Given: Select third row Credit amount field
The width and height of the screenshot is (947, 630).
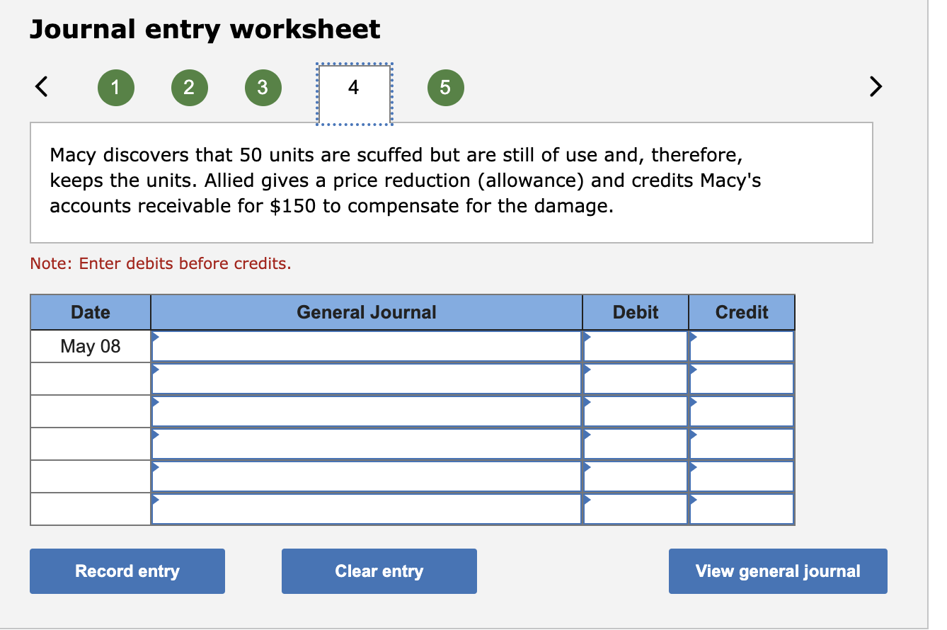Looking at the screenshot, I should 742,411.
